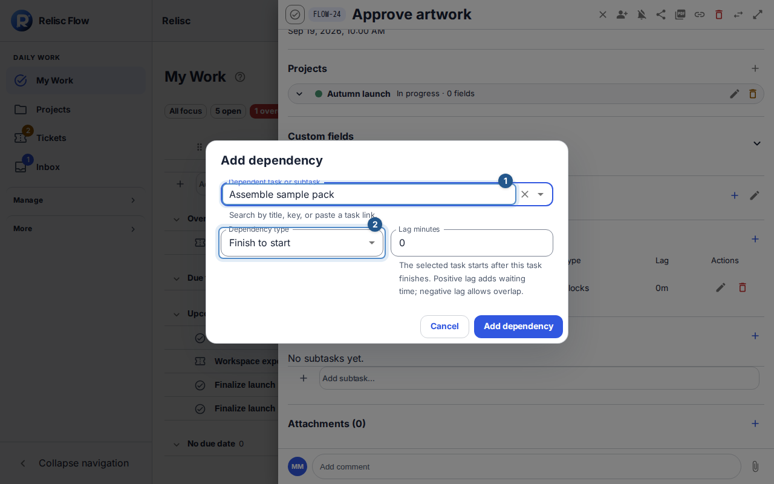Click the MM user avatar

pos(298,466)
